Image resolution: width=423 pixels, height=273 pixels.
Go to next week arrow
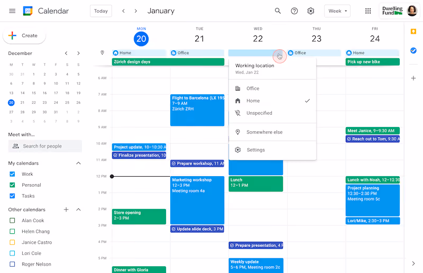136,11
